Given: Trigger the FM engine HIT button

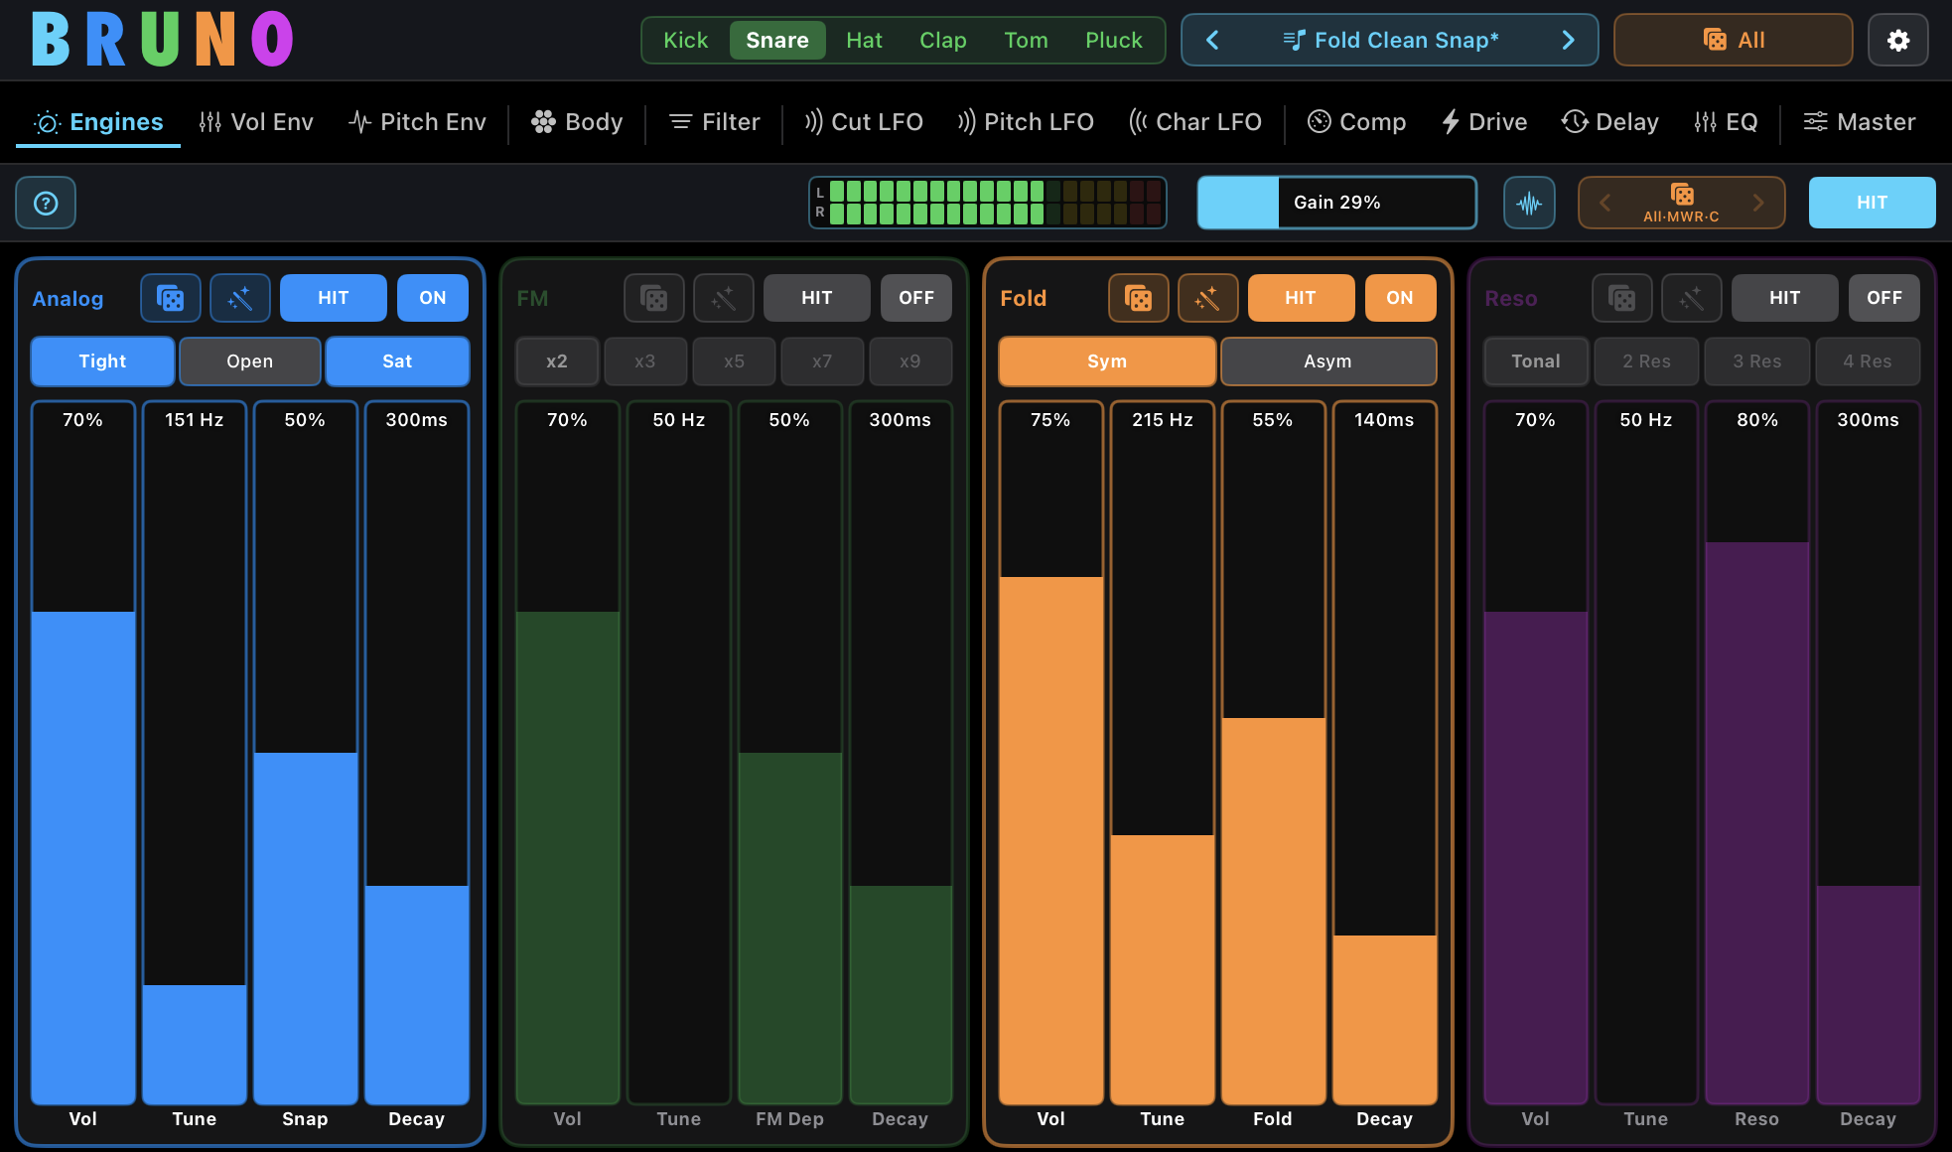Looking at the screenshot, I should coord(817,298).
